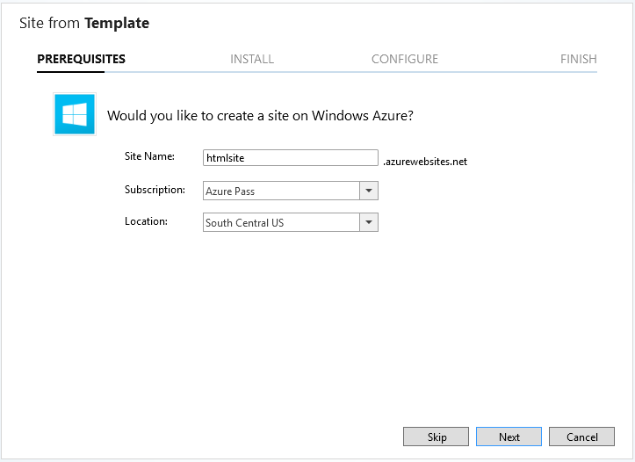Image resolution: width=635 pixels, height=462 pixels.
Task: Switch to the PREREQUISITES step tab
Action: tap(81, 59)
